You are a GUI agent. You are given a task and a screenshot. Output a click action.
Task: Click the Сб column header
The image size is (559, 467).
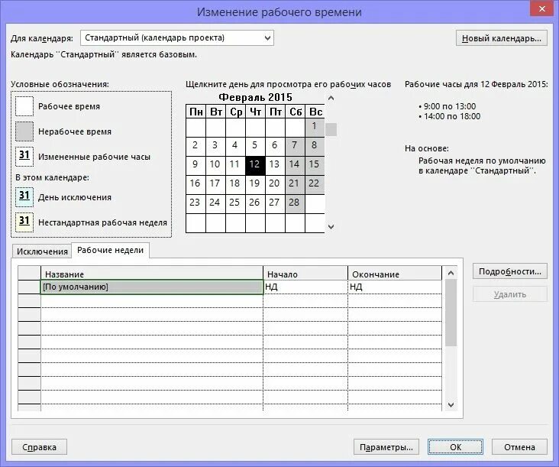coord(296,112)
